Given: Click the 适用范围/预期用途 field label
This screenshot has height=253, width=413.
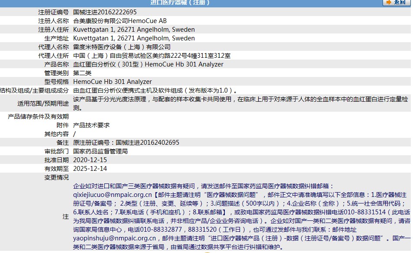Looking at the screenshot, I should [x=43, y=103].
